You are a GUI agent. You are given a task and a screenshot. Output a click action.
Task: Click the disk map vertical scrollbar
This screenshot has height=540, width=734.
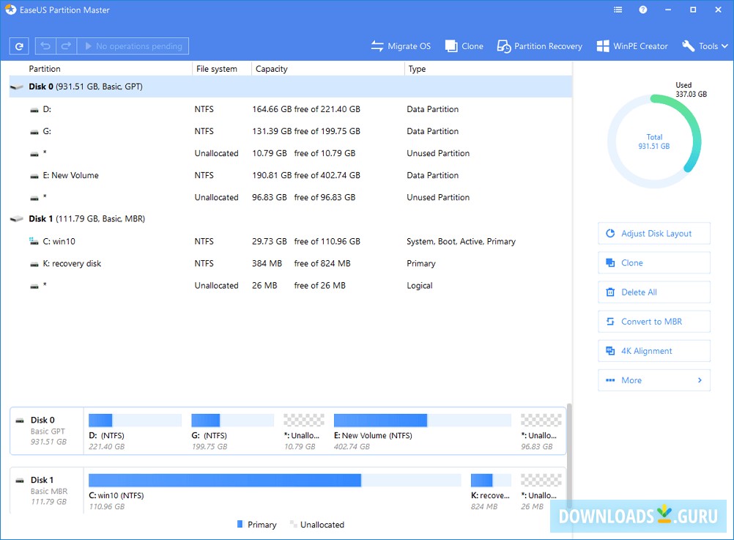tap(568, 454)
